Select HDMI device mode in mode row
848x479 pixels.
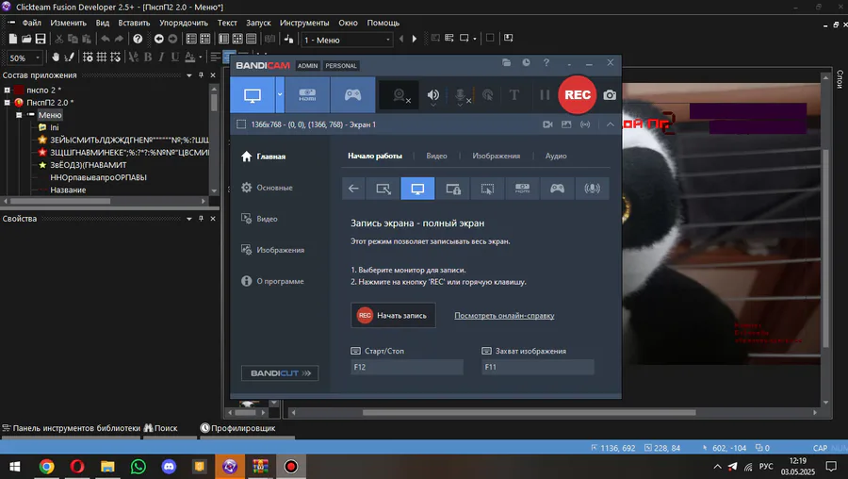click(522, 189)
